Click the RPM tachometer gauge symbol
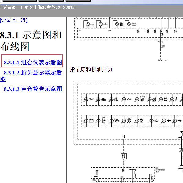Viewport: 183px width, 183px height. coord(88,24)
